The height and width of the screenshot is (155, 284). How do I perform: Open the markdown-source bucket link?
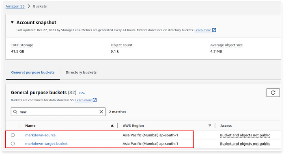41,135
